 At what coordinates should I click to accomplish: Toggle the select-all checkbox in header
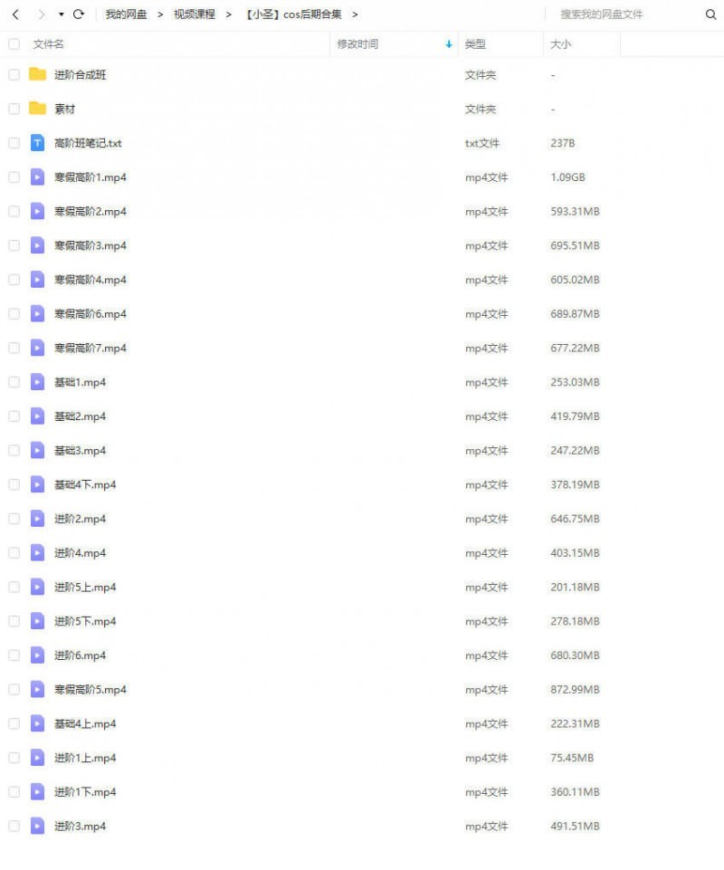[x=14, y=43]
